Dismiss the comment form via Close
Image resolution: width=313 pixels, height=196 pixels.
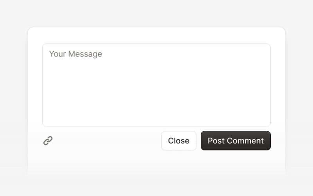tap(179, 141)
